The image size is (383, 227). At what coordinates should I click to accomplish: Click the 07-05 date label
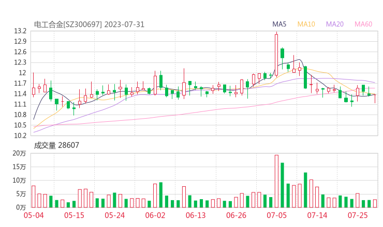pyautogui.click(x=276, y=216)
